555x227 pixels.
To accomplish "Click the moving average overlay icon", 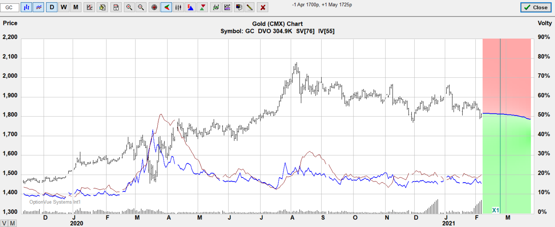I will (216, 8).
